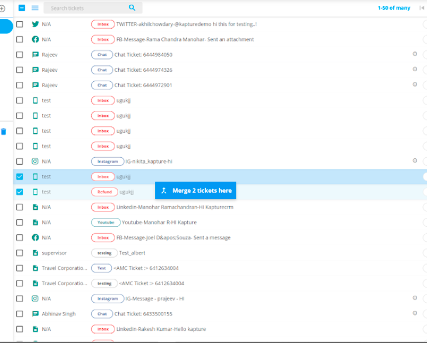Click the search magnifier icon
The image size is (427, 343).
click(x=132, y=8)
